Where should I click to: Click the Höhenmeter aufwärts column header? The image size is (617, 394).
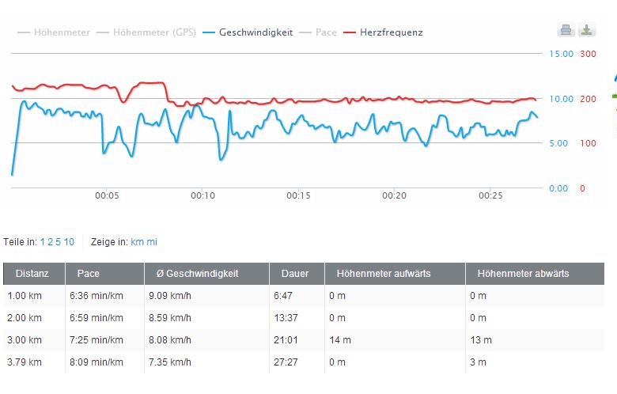[383, 274]
